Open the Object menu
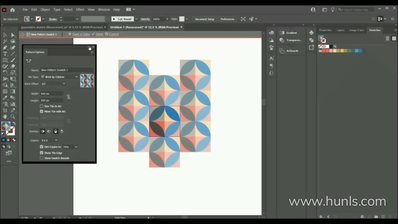Image resolution: width=398 pixels, height=224 pixels. [45, 10]
